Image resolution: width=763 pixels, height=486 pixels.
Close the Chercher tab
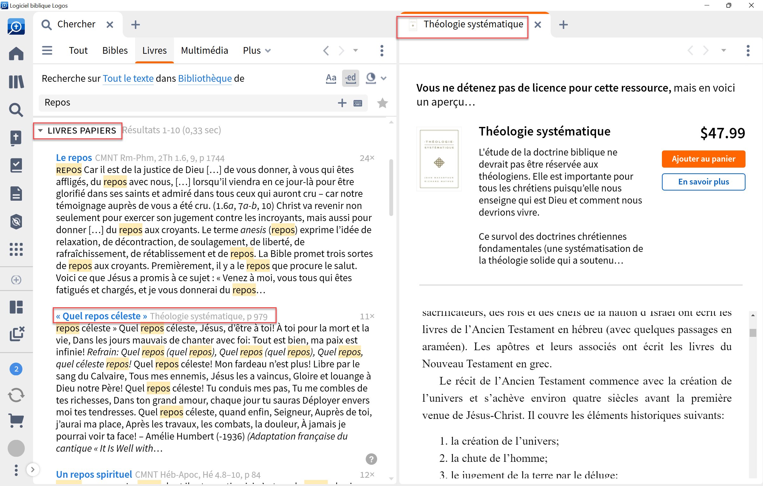coord(110,24)
